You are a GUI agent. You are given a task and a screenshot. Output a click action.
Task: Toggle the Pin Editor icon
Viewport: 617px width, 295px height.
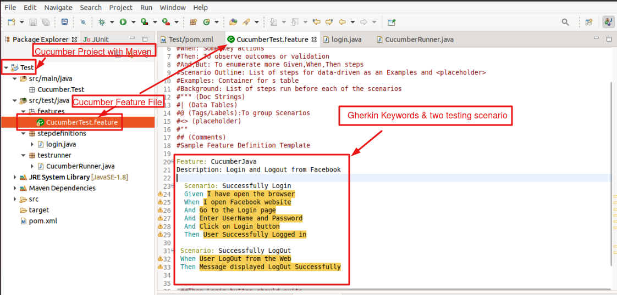tap(391, 22)
